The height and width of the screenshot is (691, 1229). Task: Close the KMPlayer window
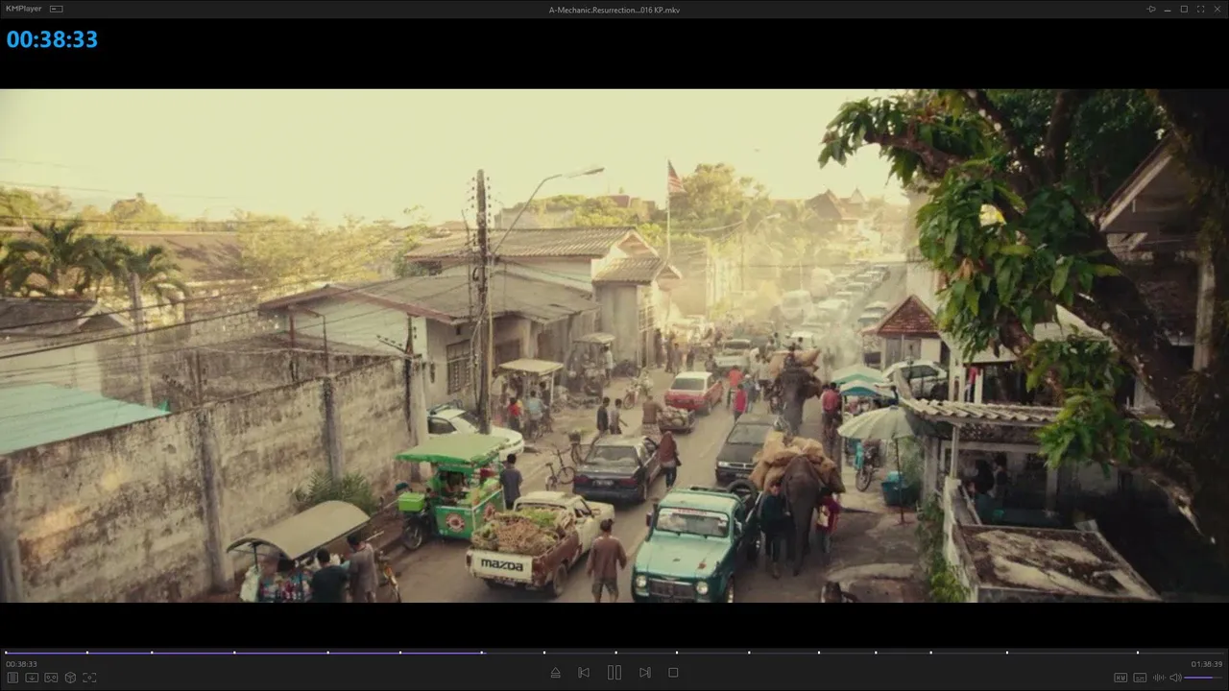coord(1217,9)
